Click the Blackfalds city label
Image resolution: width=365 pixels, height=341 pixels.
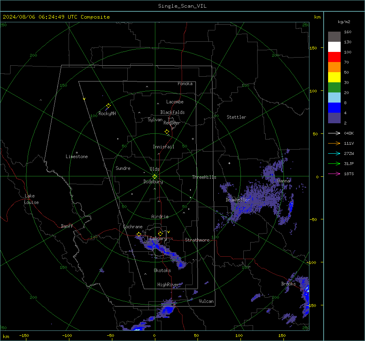pos(172,112)
